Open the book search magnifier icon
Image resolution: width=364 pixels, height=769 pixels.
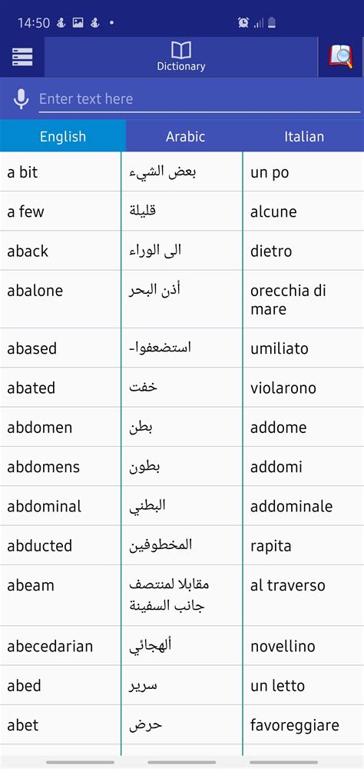click(x=341, y=57)
